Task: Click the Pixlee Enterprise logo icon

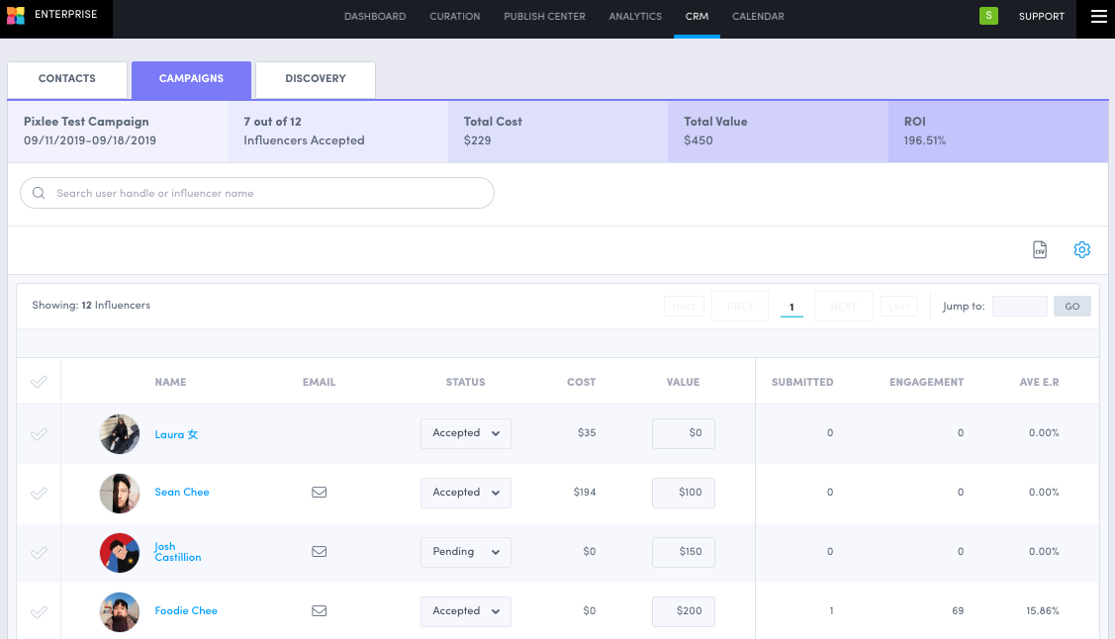Action: (14, 16)
